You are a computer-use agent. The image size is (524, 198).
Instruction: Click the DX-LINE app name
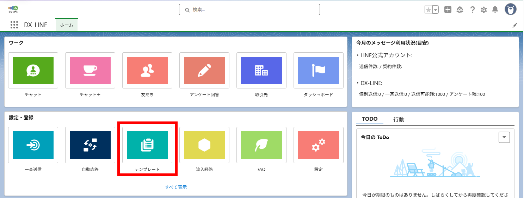point(36,25)
